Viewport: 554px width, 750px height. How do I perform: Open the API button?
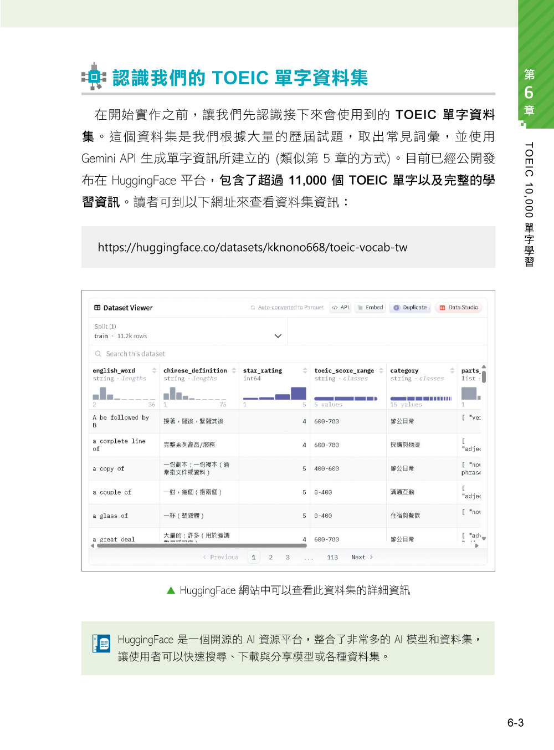point(340,307)
